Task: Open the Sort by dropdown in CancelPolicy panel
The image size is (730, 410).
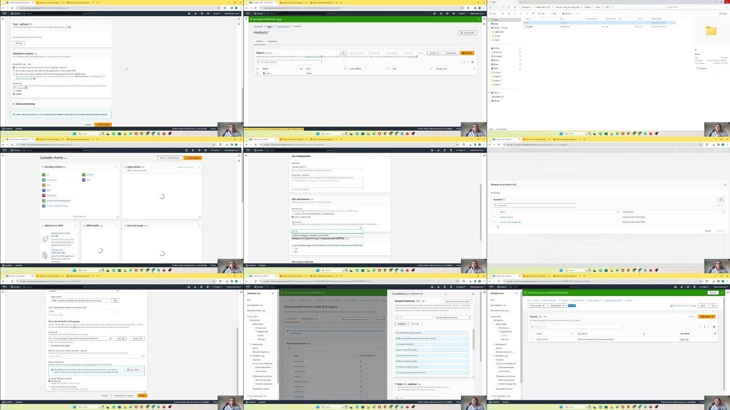Action: [453, 317]
